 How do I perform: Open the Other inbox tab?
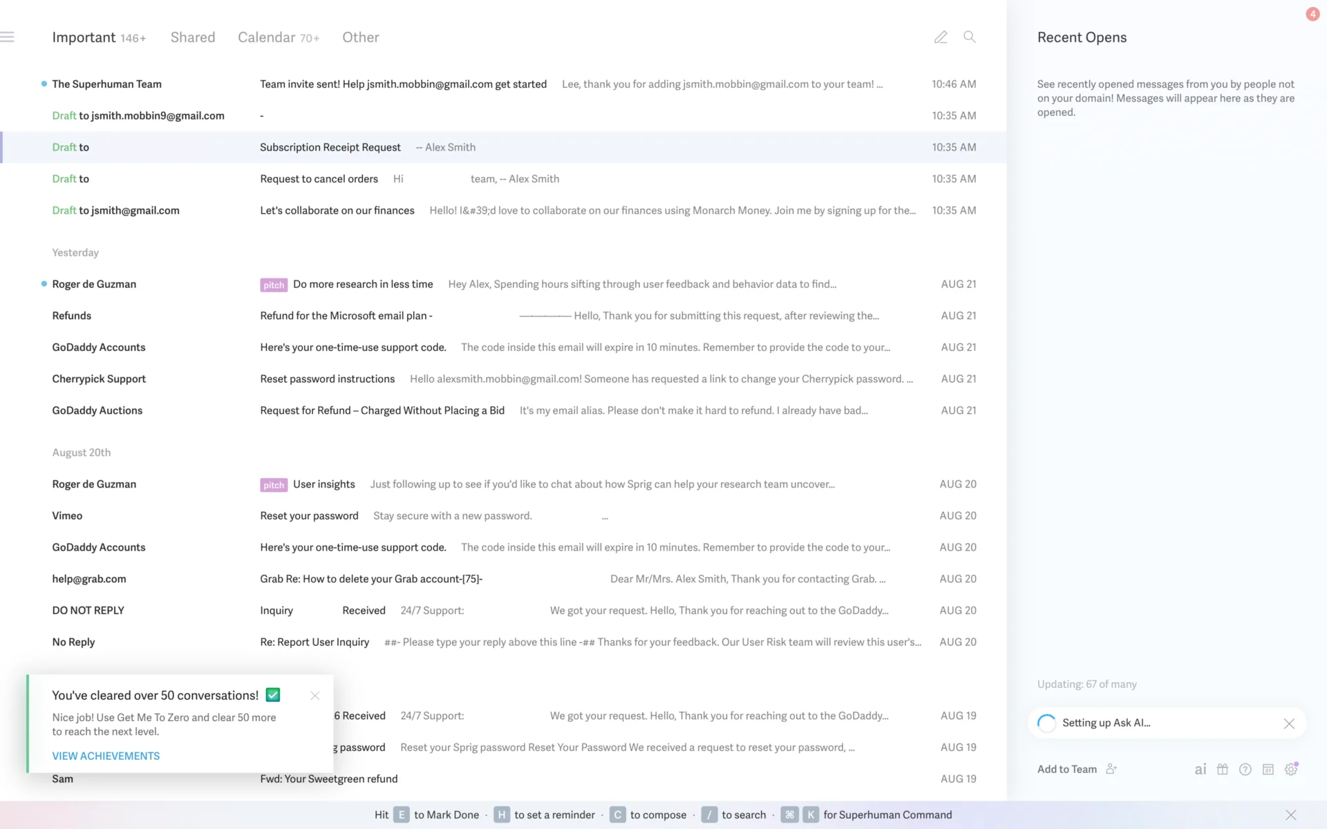click(x=361, y=37)
